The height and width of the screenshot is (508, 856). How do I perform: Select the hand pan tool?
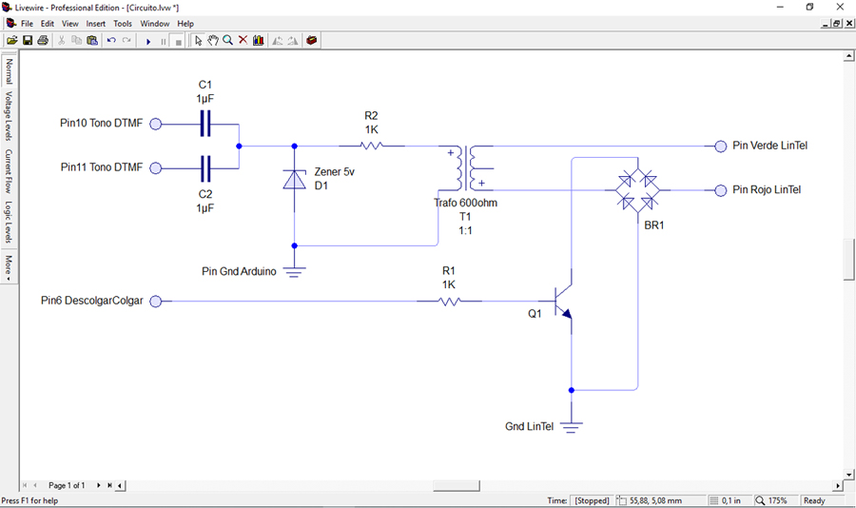213,40
